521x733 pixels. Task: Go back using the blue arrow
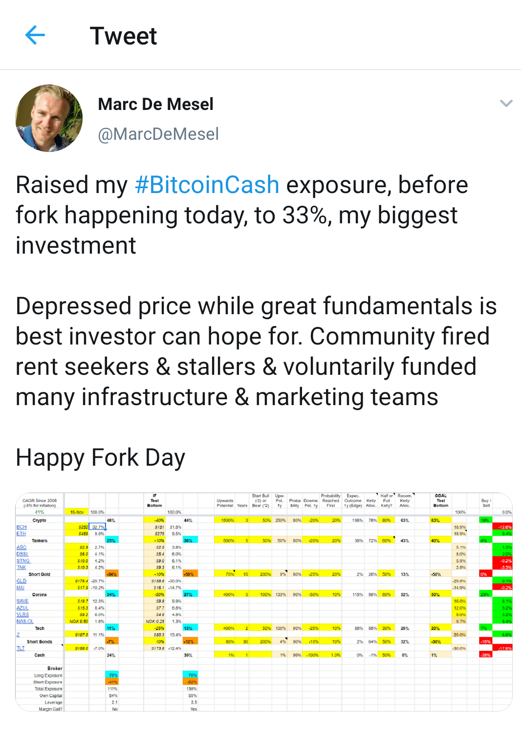point(35,35)
